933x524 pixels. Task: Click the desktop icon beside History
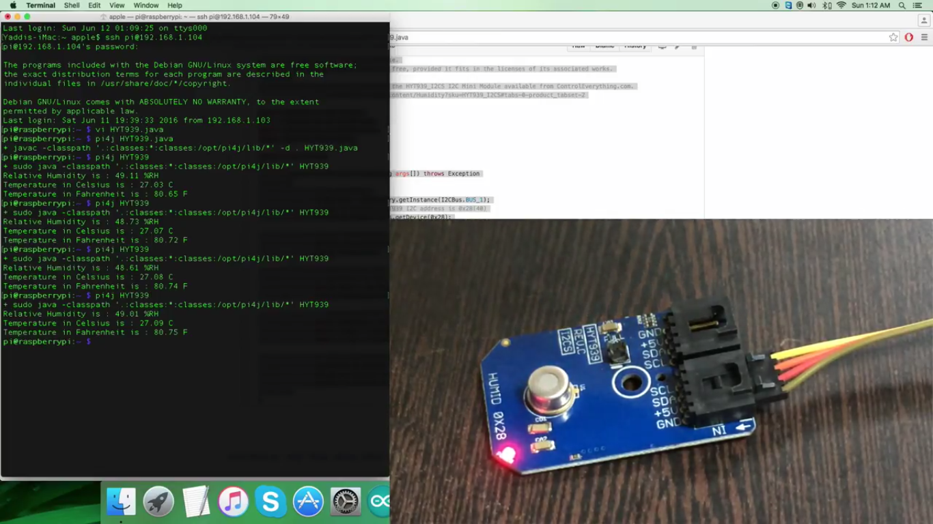pyautogui.click(x=662, y=46)
